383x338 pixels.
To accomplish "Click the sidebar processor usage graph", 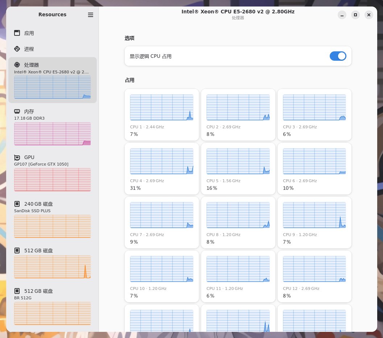I will click(52, 87).
